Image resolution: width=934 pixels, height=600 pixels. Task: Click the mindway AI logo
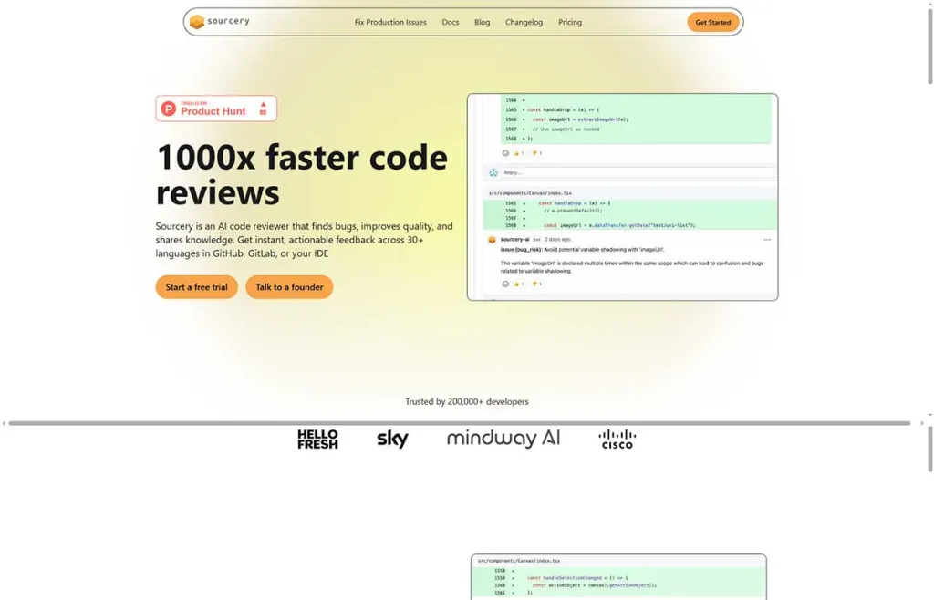coord(503,437)
